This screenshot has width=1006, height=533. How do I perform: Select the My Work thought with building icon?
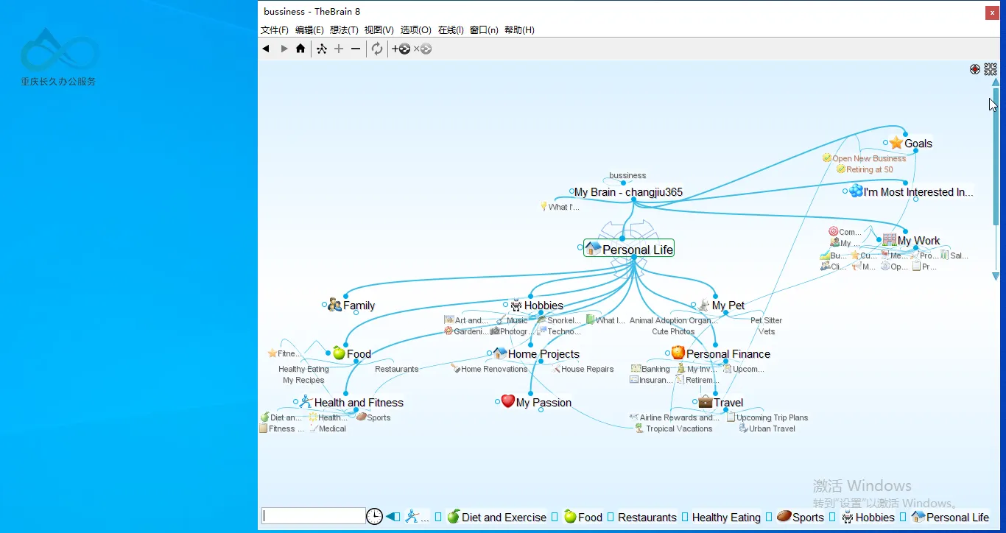click(x=911, y=241)
